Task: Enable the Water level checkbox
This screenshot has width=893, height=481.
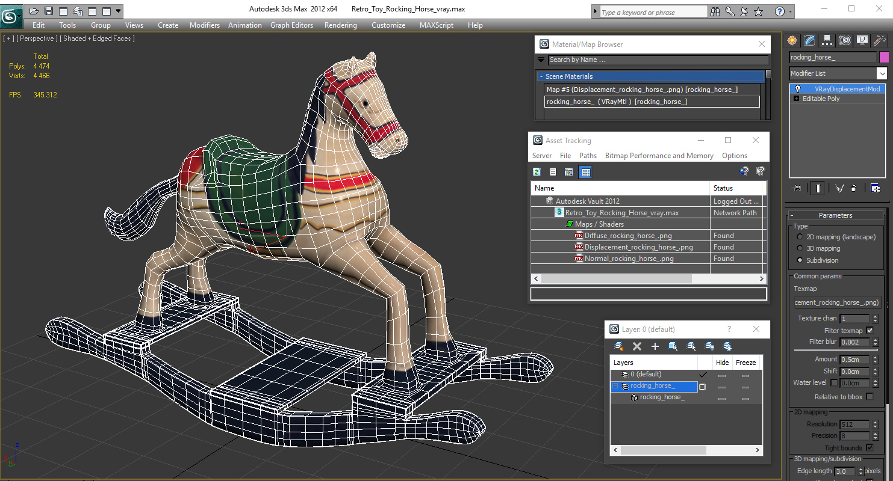Action: pos(834,382)
